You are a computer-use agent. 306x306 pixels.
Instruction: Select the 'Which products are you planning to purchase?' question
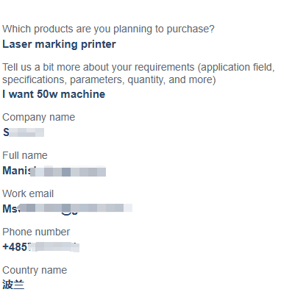point(108,29)
